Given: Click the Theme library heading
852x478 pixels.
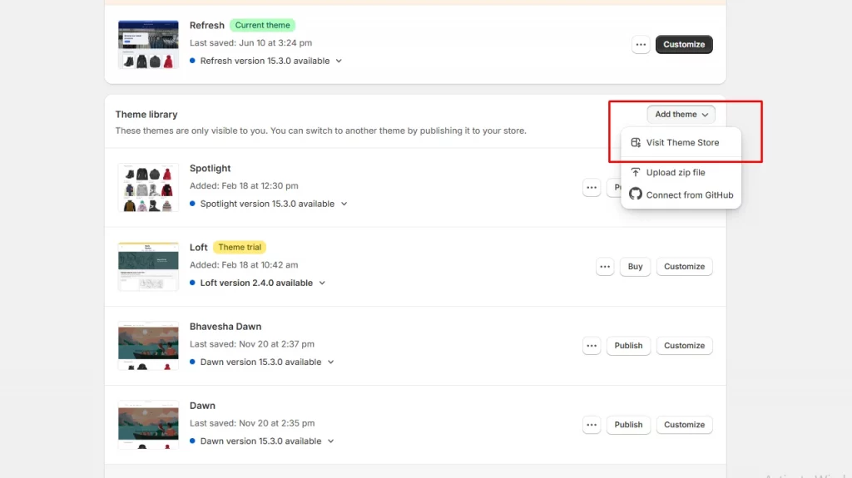Looking at the screenshot, I should click(146, 115).
